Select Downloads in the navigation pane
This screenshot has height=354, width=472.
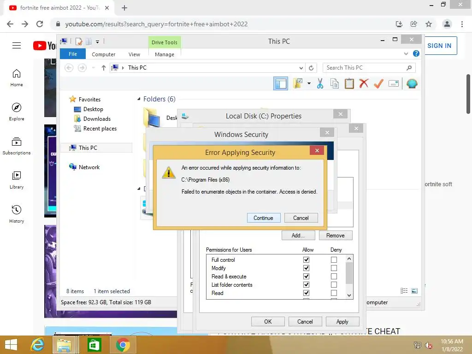coord(97,118)
